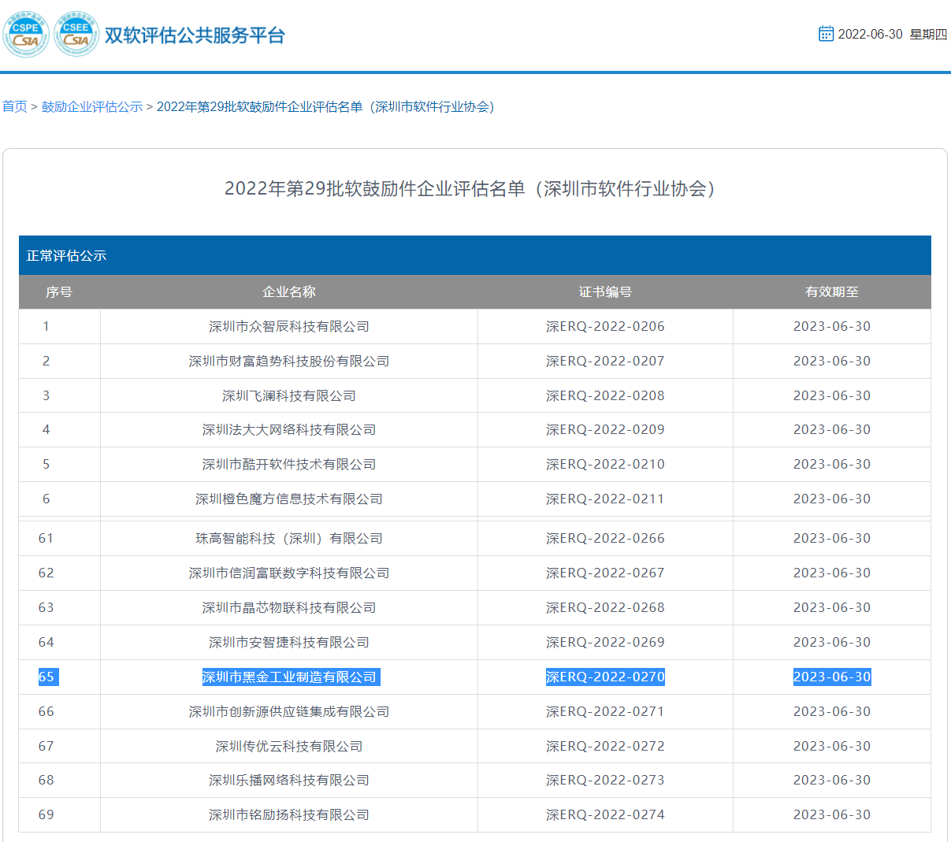The width and height of the screenshot is (951, 842).
Task: Click the 有效期至 column header
Action: [x=831, y=291]
